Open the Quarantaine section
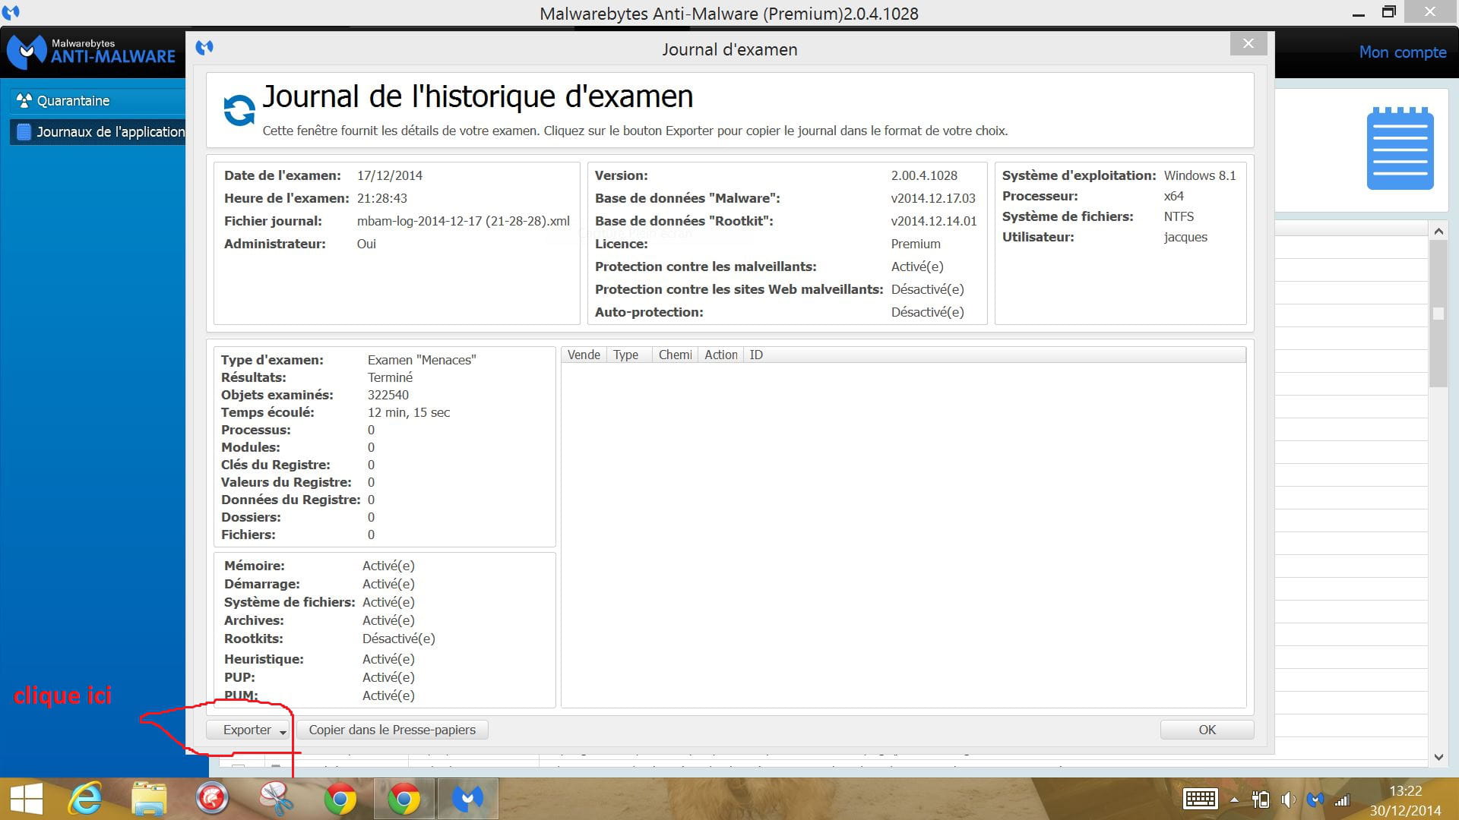Screen dimensions: 1459x820 pyautogui.click(x=73, y=101)
